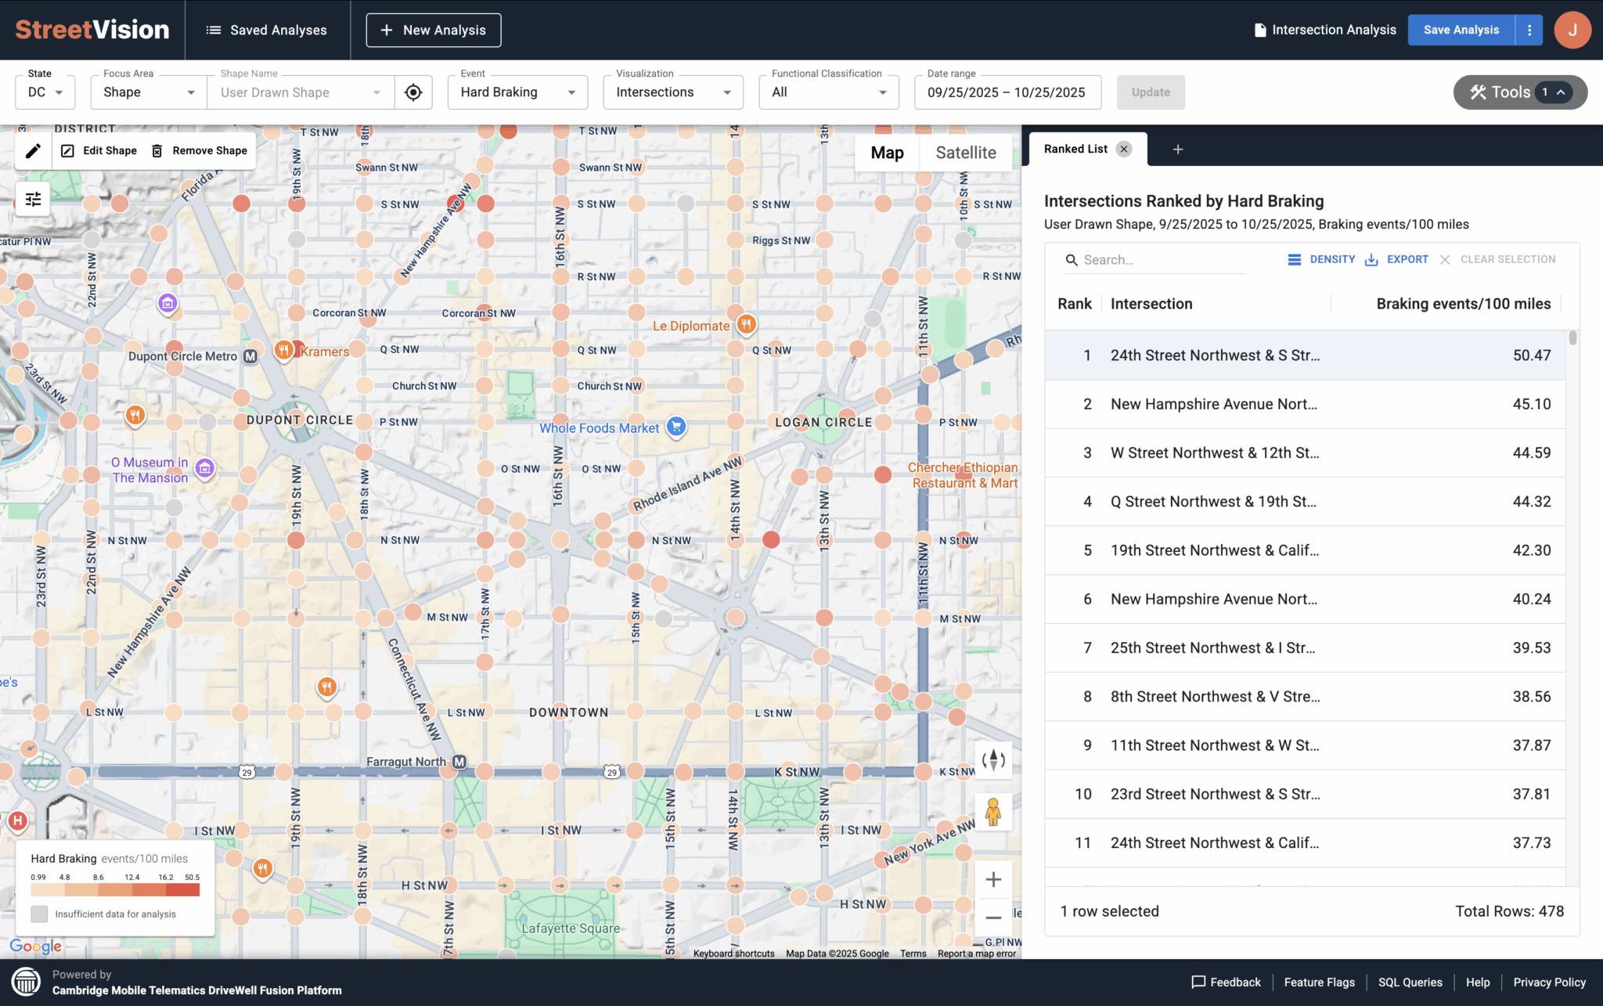Open the map filter sliders icon
Screen dimensions: 1603x1006
click(x=33, y=200)
